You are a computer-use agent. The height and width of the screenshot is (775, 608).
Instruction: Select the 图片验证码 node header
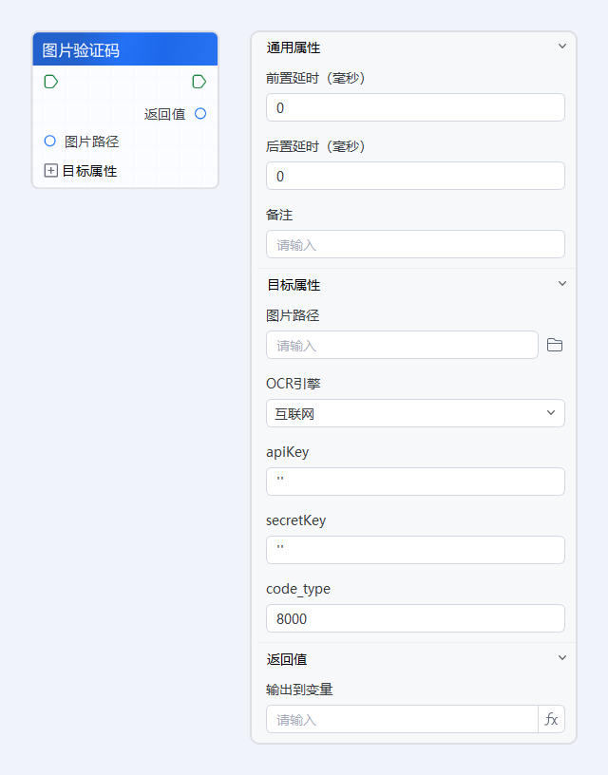123,47
